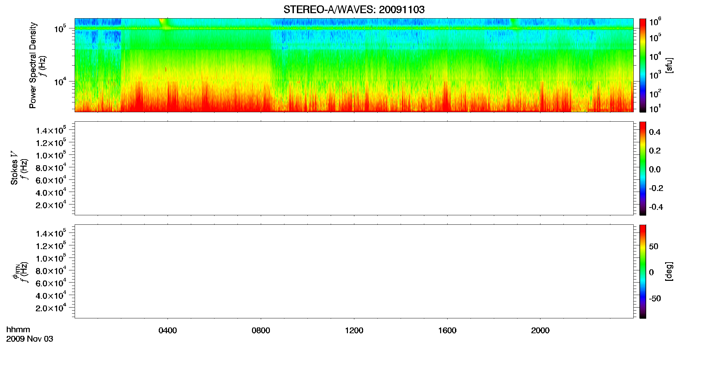Click the Stokes V color bar
The image size is (708, 365).
(x=643, y=168)
